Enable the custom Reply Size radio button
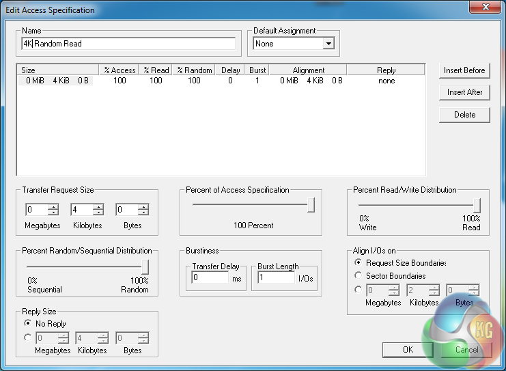 pyautogui.click(x=28, y=337)
